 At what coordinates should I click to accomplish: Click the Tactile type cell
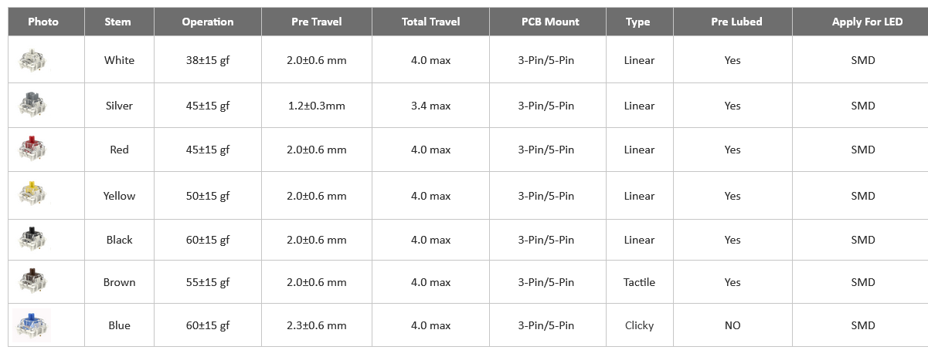(x=639, y=282)
